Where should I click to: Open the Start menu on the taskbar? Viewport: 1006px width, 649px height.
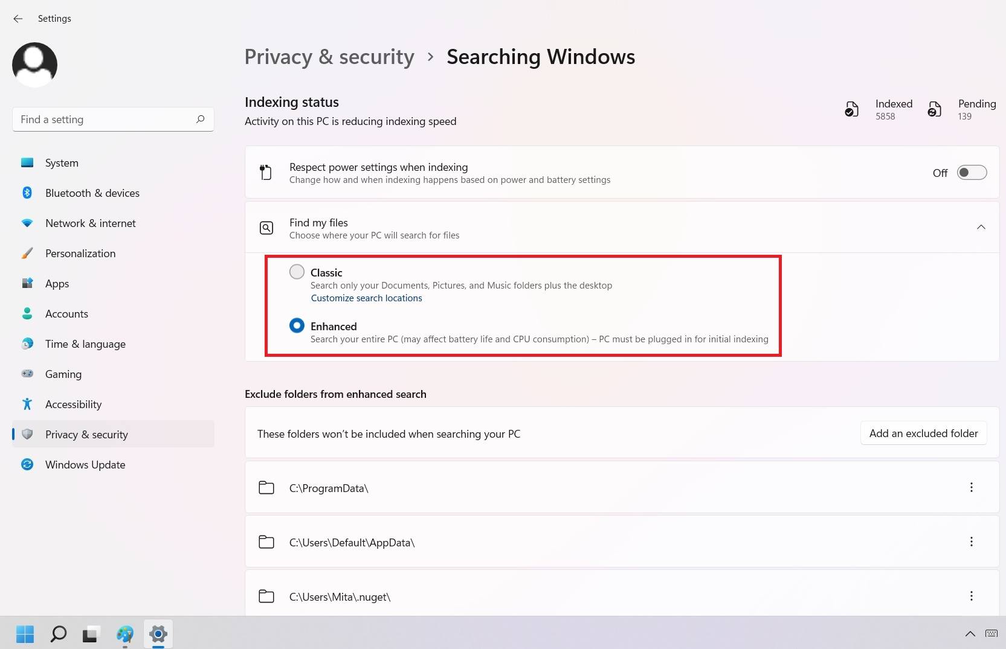pyautogui.click(x=25, y=634)
